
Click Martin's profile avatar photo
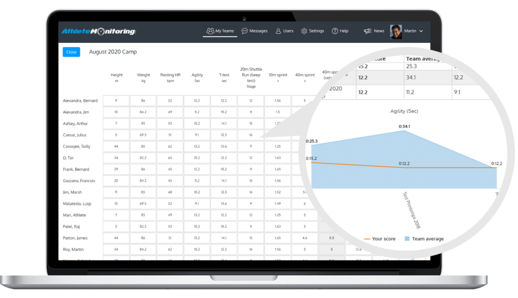[x=396, y=31]
